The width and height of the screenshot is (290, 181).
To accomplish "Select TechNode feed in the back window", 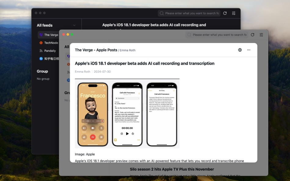I will [x=49, y=43].
